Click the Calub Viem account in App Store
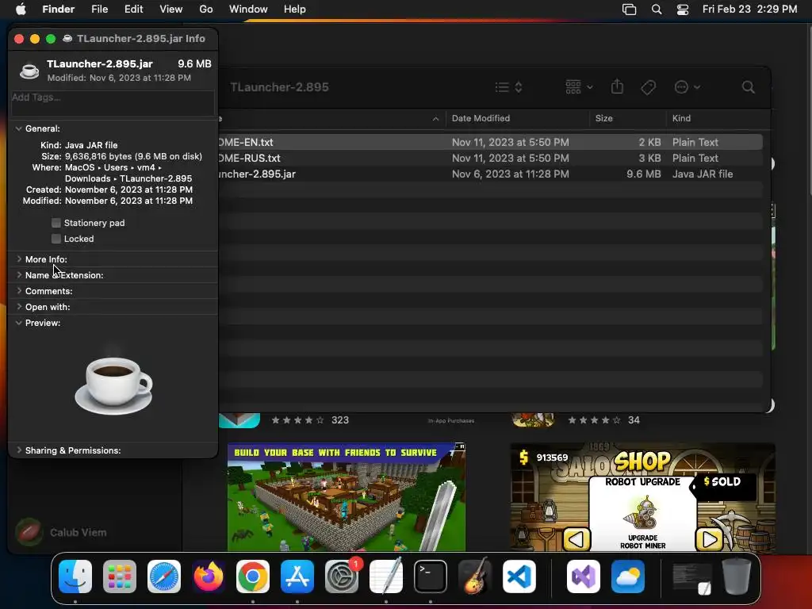This screenshot has width=812, height=609. pyautogui.click(x=61, y=532)
